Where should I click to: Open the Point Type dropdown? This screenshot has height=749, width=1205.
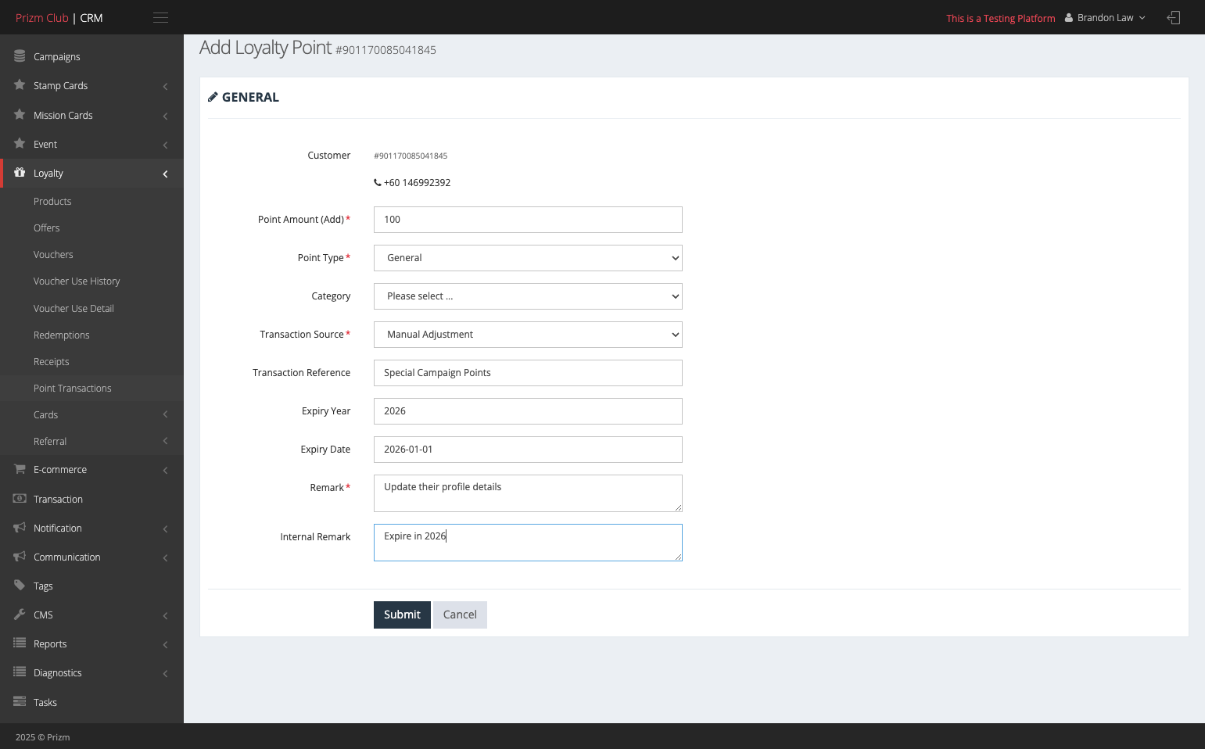(x=528, y=258)
